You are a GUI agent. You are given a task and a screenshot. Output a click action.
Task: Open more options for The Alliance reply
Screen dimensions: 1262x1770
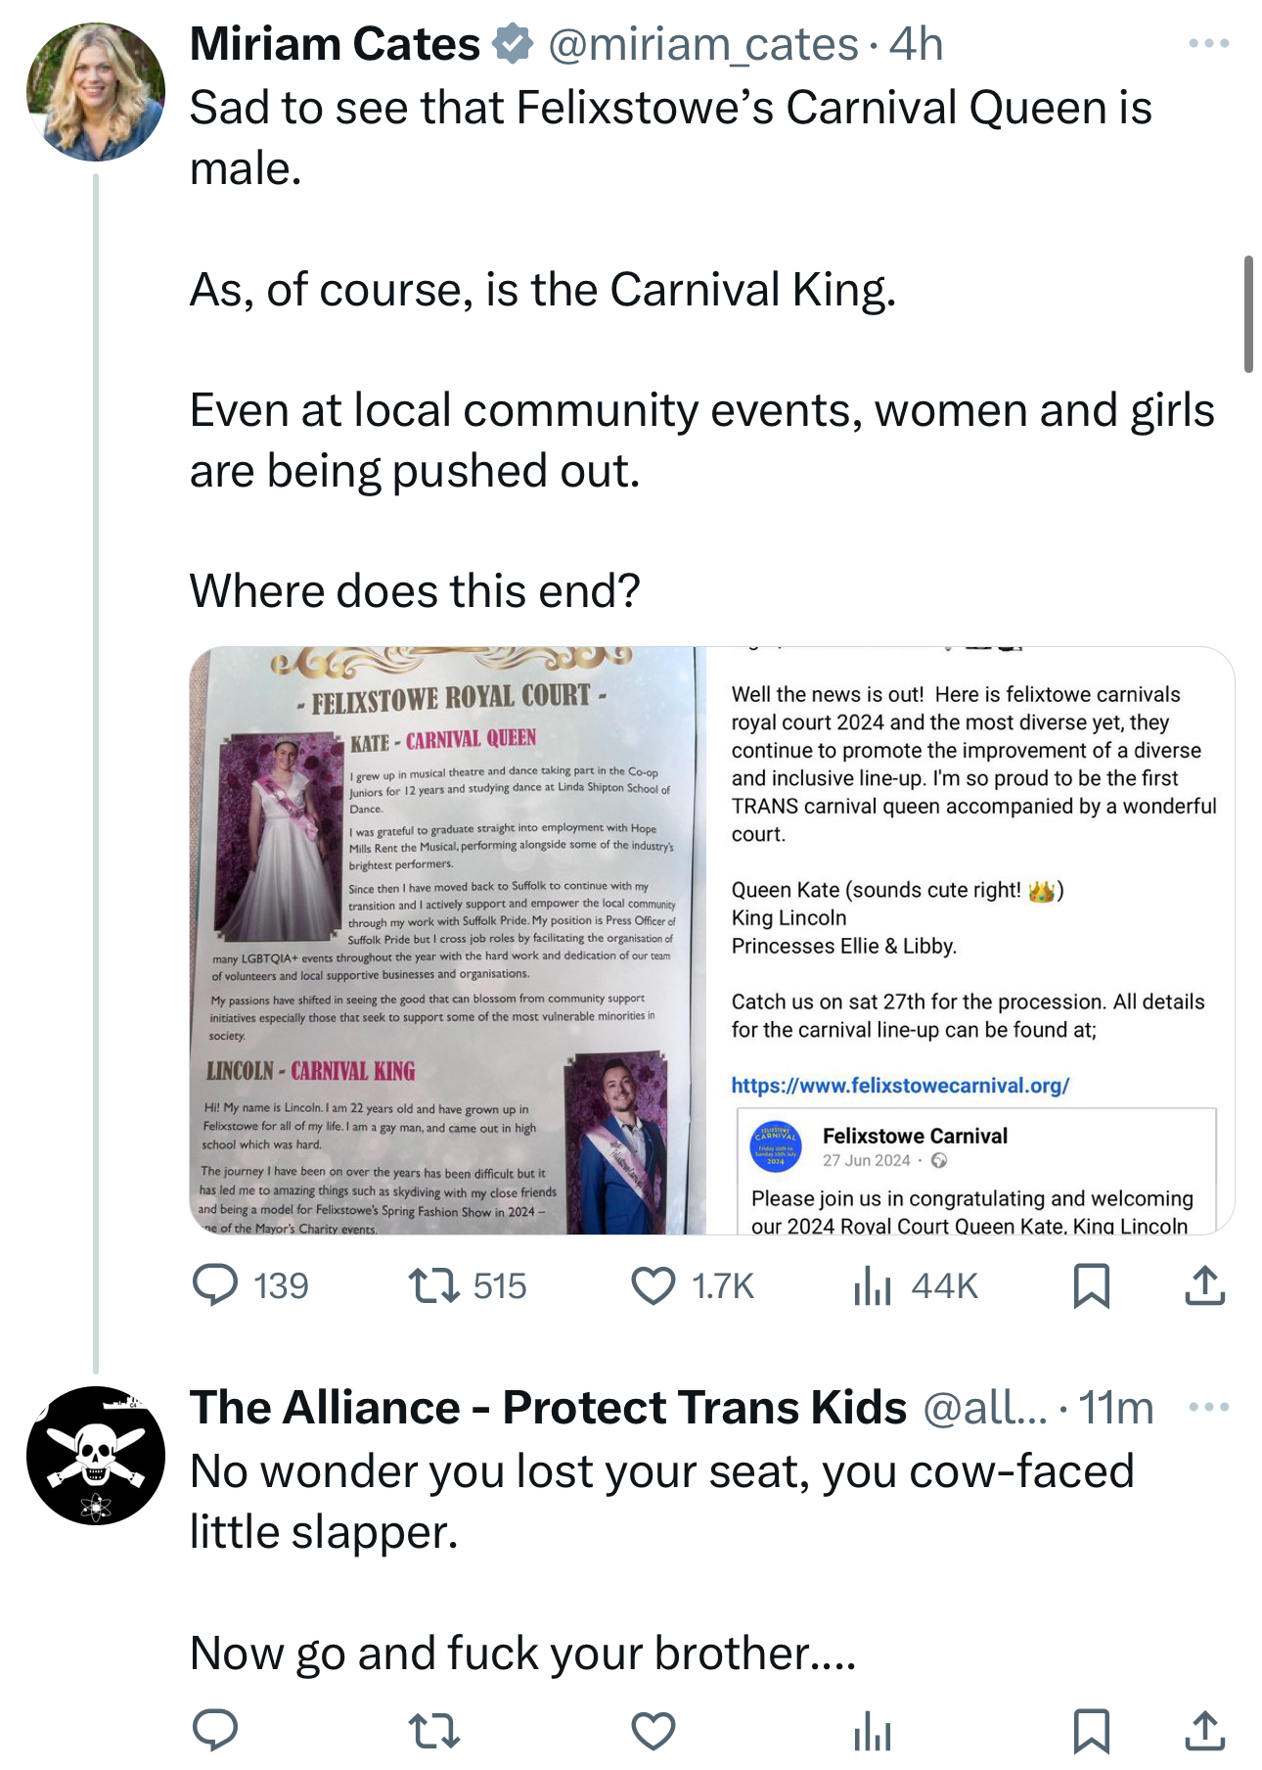pyautogui.click(x=1209, y=1407)
